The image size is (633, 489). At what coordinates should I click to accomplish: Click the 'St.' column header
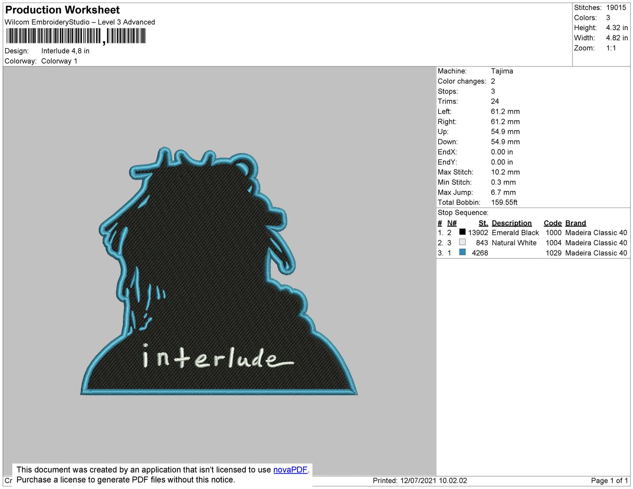[483, 223]
